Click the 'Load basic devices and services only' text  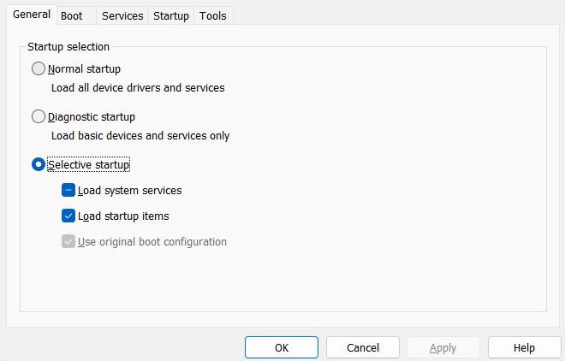[x=140, y=135]
